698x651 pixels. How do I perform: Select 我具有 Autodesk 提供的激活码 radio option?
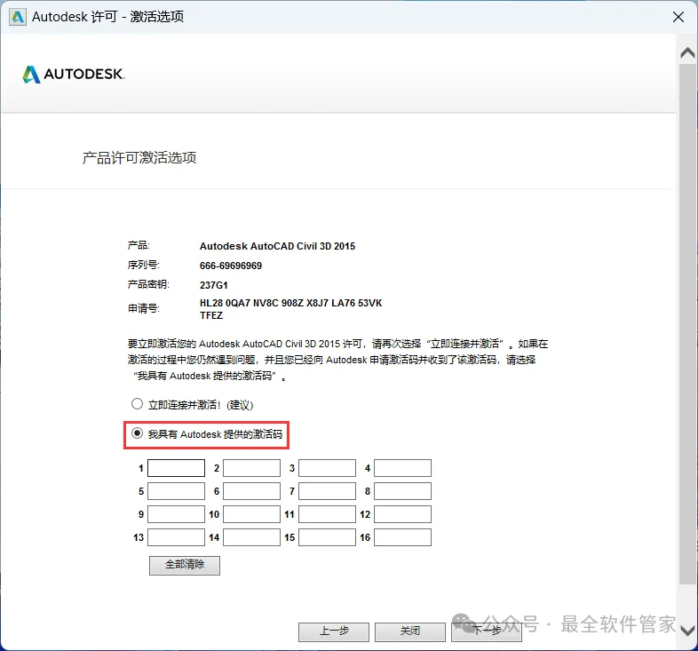tap(137, 433)
